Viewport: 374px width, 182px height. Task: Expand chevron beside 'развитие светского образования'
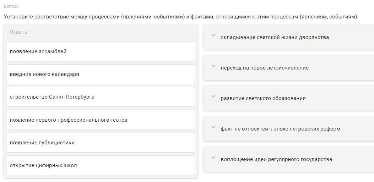(x=213, y=97)
